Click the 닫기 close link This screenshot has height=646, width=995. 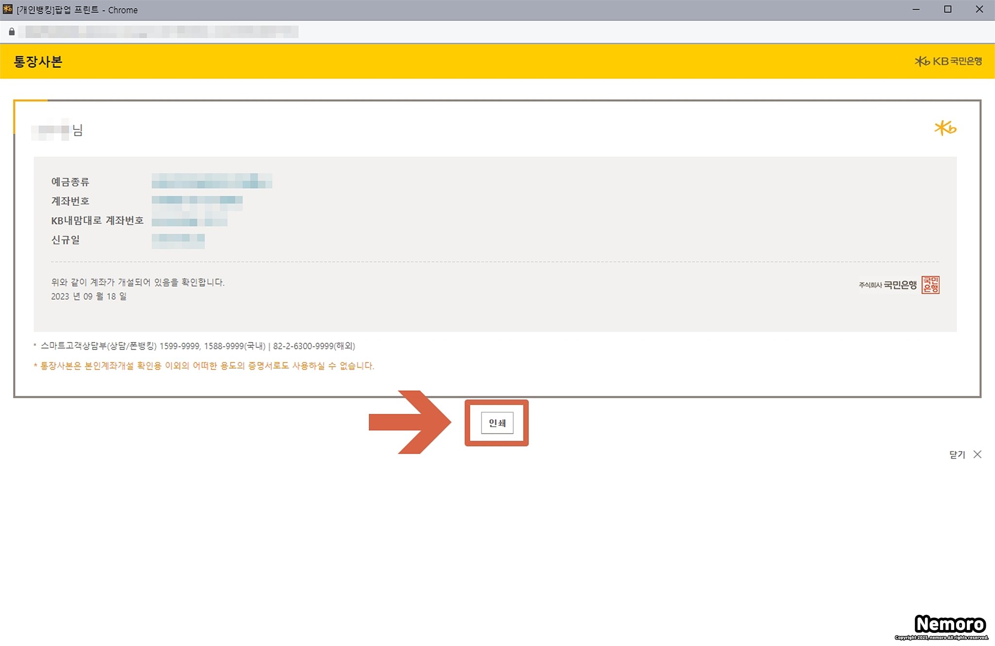point(957,455)
